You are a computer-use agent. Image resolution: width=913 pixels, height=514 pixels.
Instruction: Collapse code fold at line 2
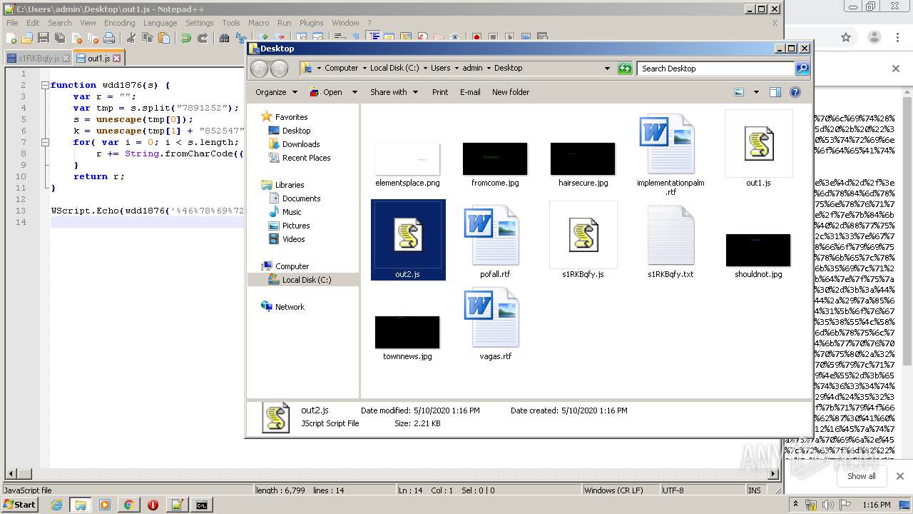[x=45, y=85]
